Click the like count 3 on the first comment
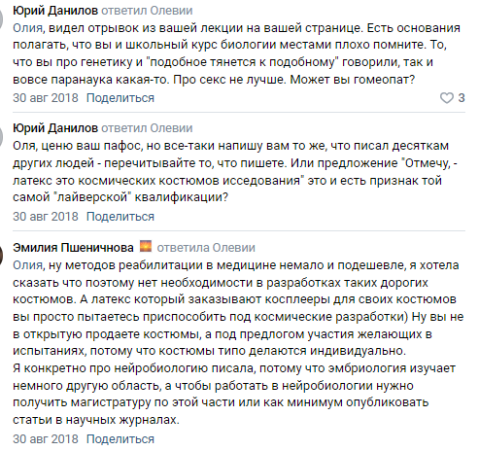The height and width of the screenshot is (451, 479). 462,98
